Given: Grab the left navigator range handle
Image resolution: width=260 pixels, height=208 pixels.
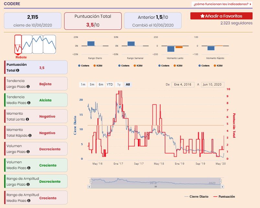Looking at the screenshot, I should coord(91,181).
